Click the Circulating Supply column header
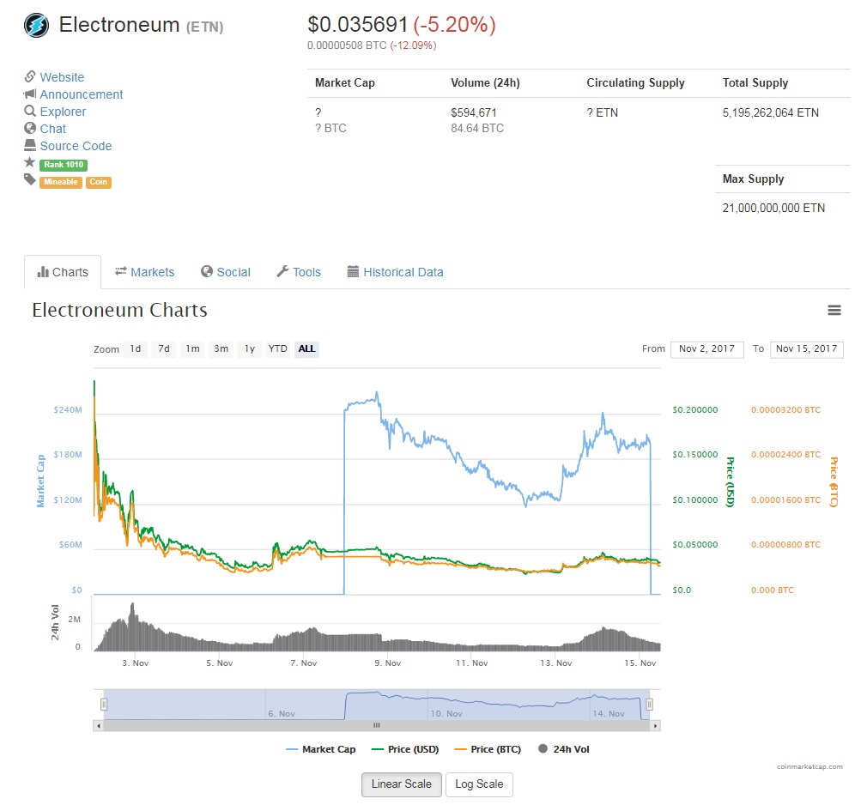Viewport: 867px width, 805px height. (635, 83)
